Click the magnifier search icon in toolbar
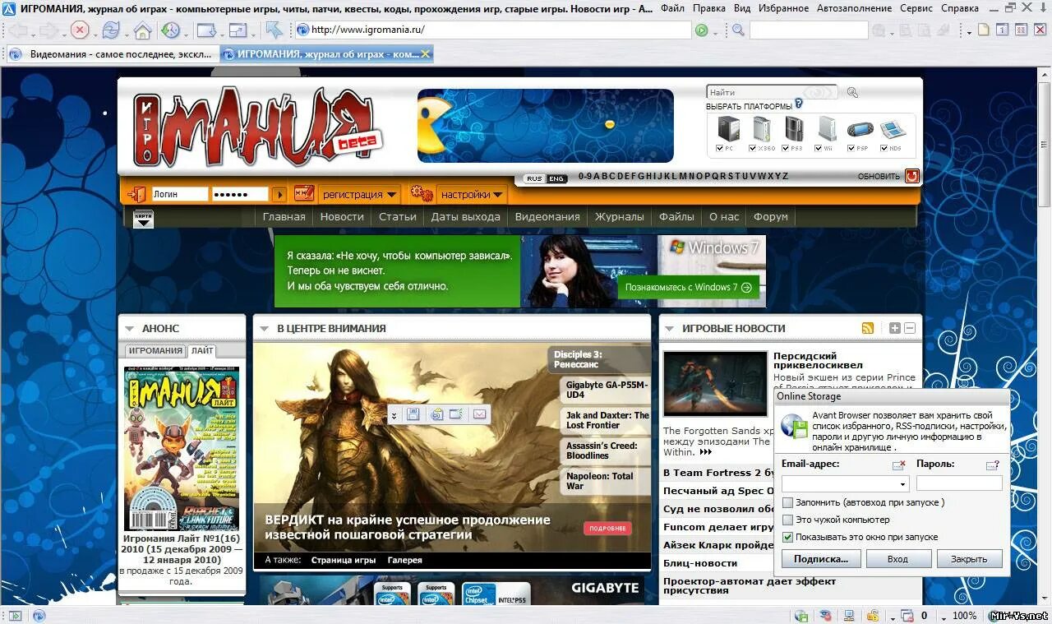This screenshot has width=1052, height=624. tap(738, 30)
